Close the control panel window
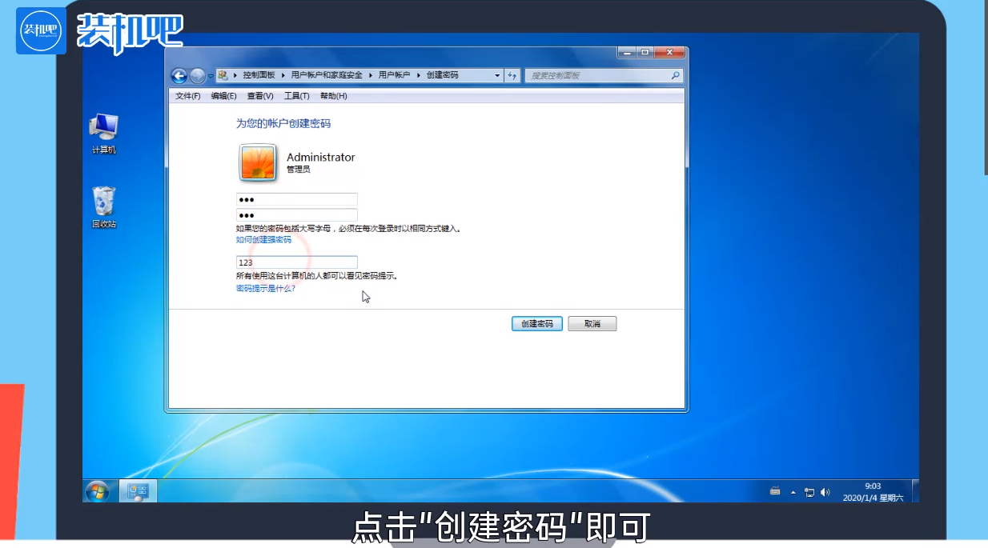988x548 pixels. [669, 52]
